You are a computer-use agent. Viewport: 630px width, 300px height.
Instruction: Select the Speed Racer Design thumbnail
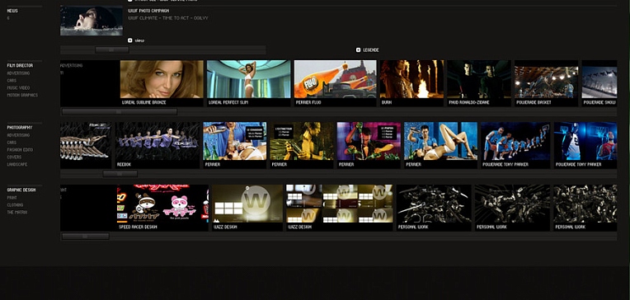click(x=162, y=204)
